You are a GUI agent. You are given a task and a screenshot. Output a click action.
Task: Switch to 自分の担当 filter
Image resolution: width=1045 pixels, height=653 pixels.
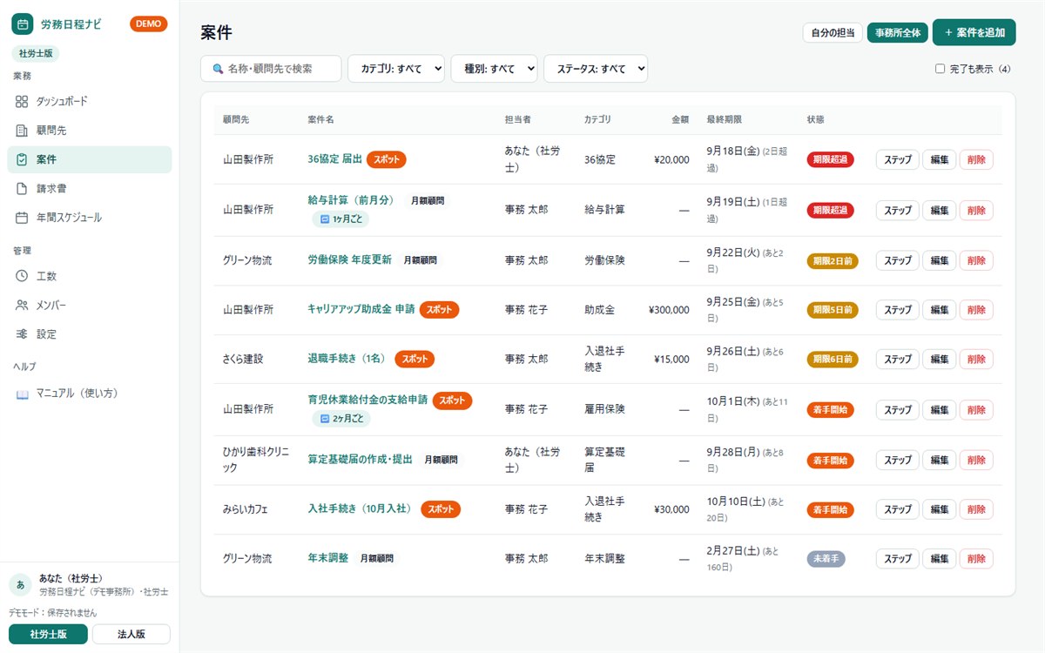click(x=833, y=33)
